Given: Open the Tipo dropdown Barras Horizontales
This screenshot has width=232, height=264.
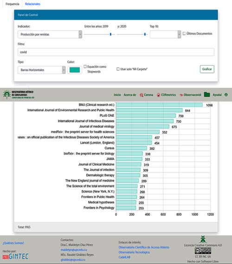Looking at the screenshot, I should pyautogui.click(x=41, y=70).
